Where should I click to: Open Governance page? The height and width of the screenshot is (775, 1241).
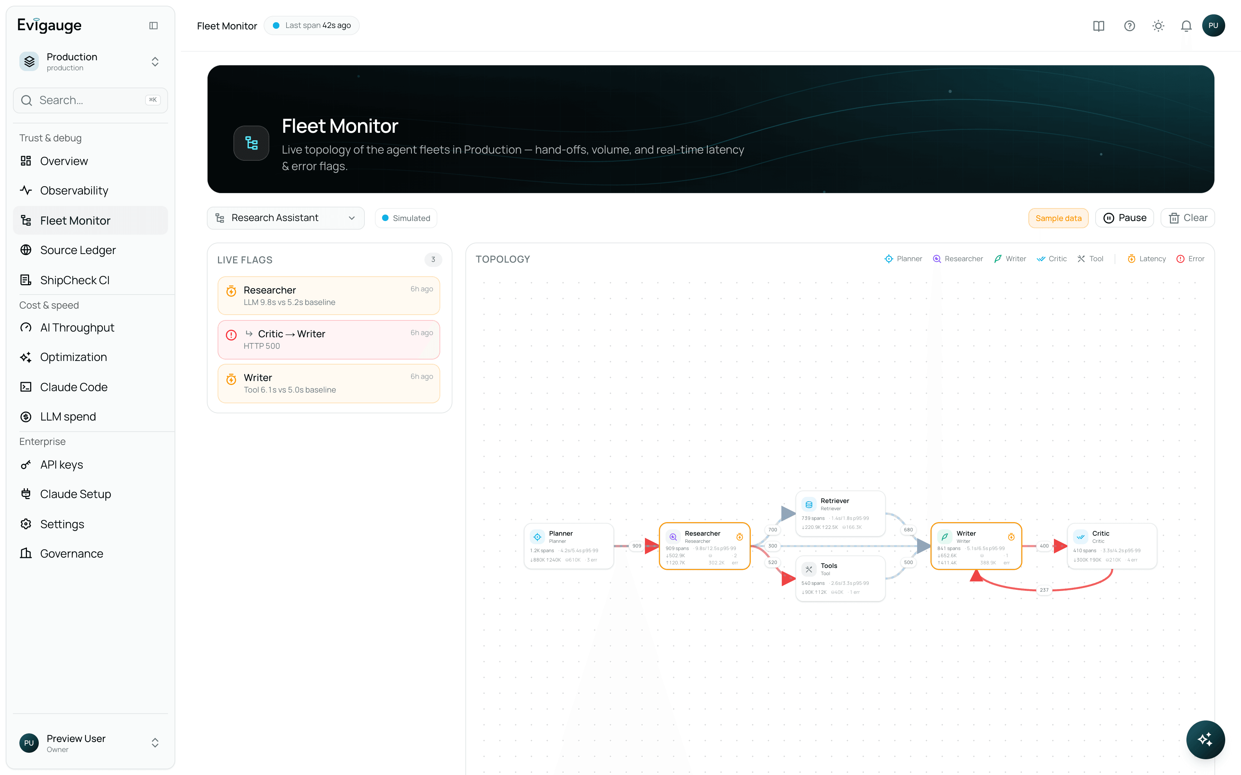click(x=90, y=554)
